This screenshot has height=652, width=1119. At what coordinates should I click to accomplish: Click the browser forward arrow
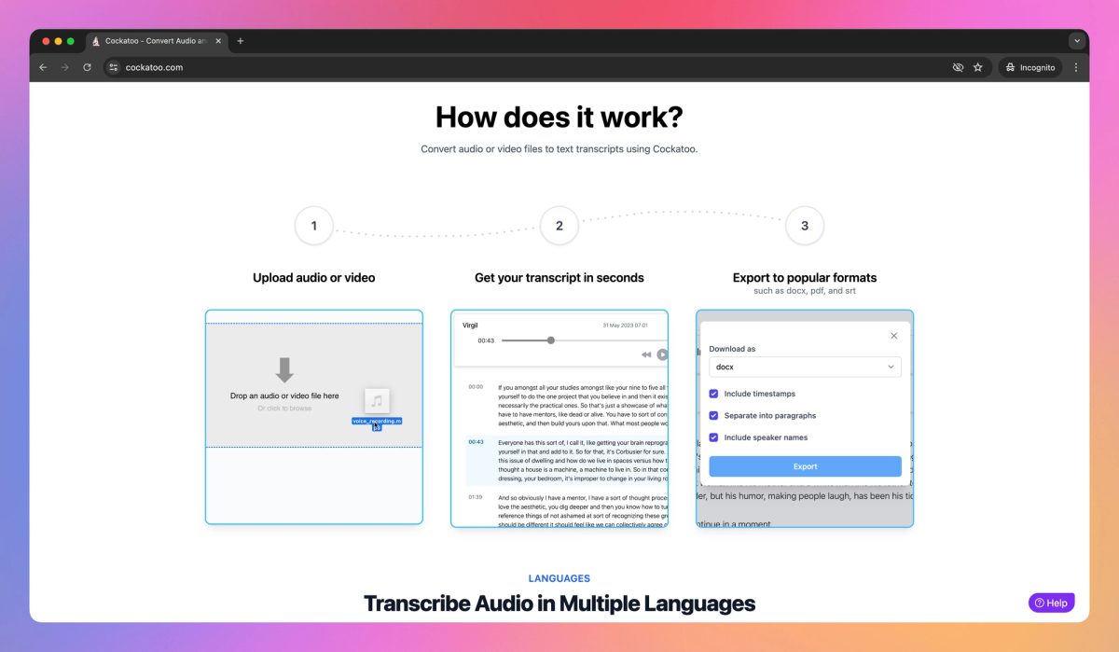point(65,67)
